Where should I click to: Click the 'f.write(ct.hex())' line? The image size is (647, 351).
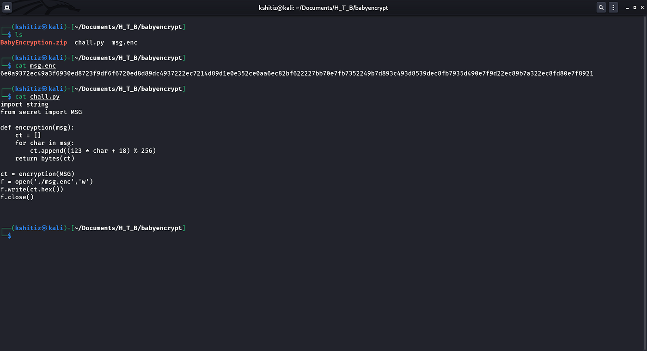32,189
